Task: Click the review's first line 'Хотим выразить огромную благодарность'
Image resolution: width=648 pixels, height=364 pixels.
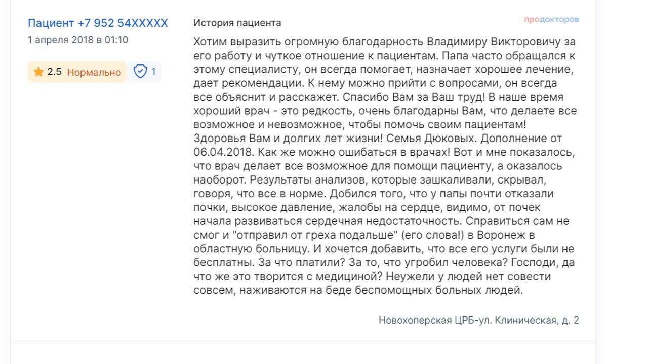Action: 308,42
